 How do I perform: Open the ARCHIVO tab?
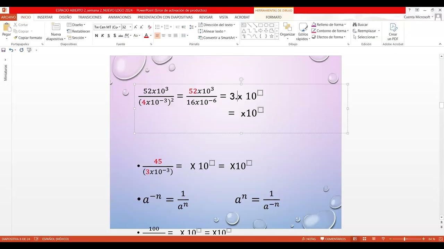click(x=8, y=17)
